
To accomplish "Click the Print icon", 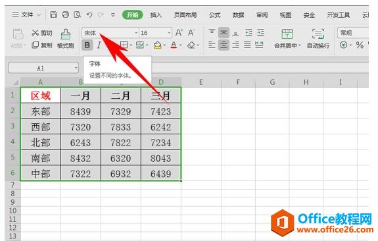I will 65,14.
